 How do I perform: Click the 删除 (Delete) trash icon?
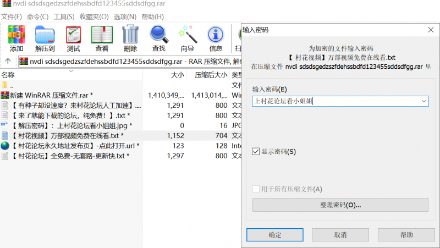click(130, 34)
